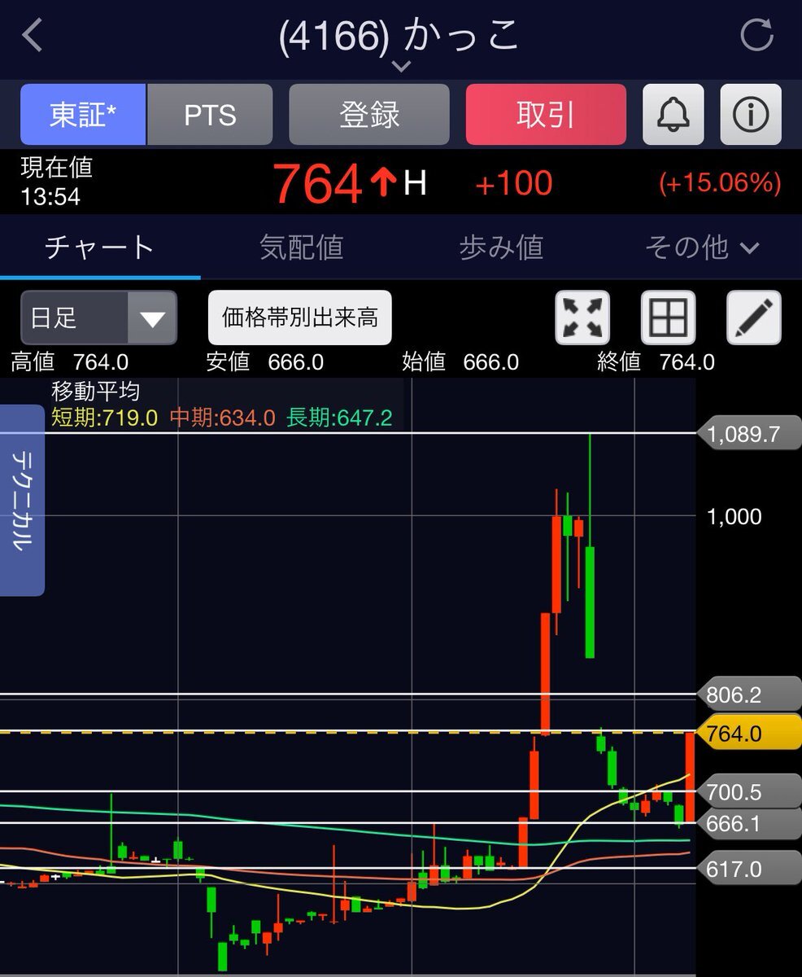Select the 東証* market toggle
This screenshot has height=977, width=802.
point(83,115)
